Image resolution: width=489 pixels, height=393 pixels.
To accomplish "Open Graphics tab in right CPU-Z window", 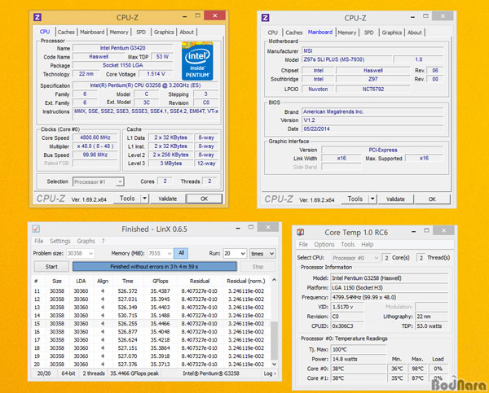I will (x=392, y=33).
